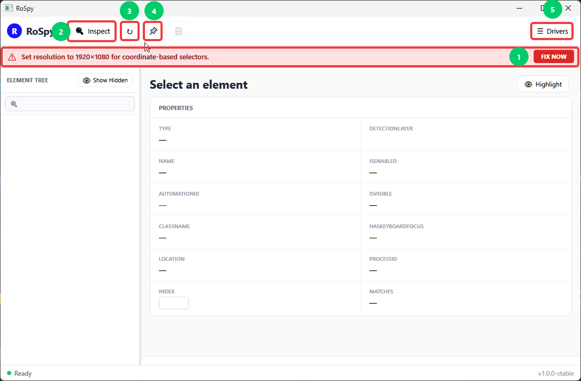Click the magnifier icon in the tree search

click(14, 104)
